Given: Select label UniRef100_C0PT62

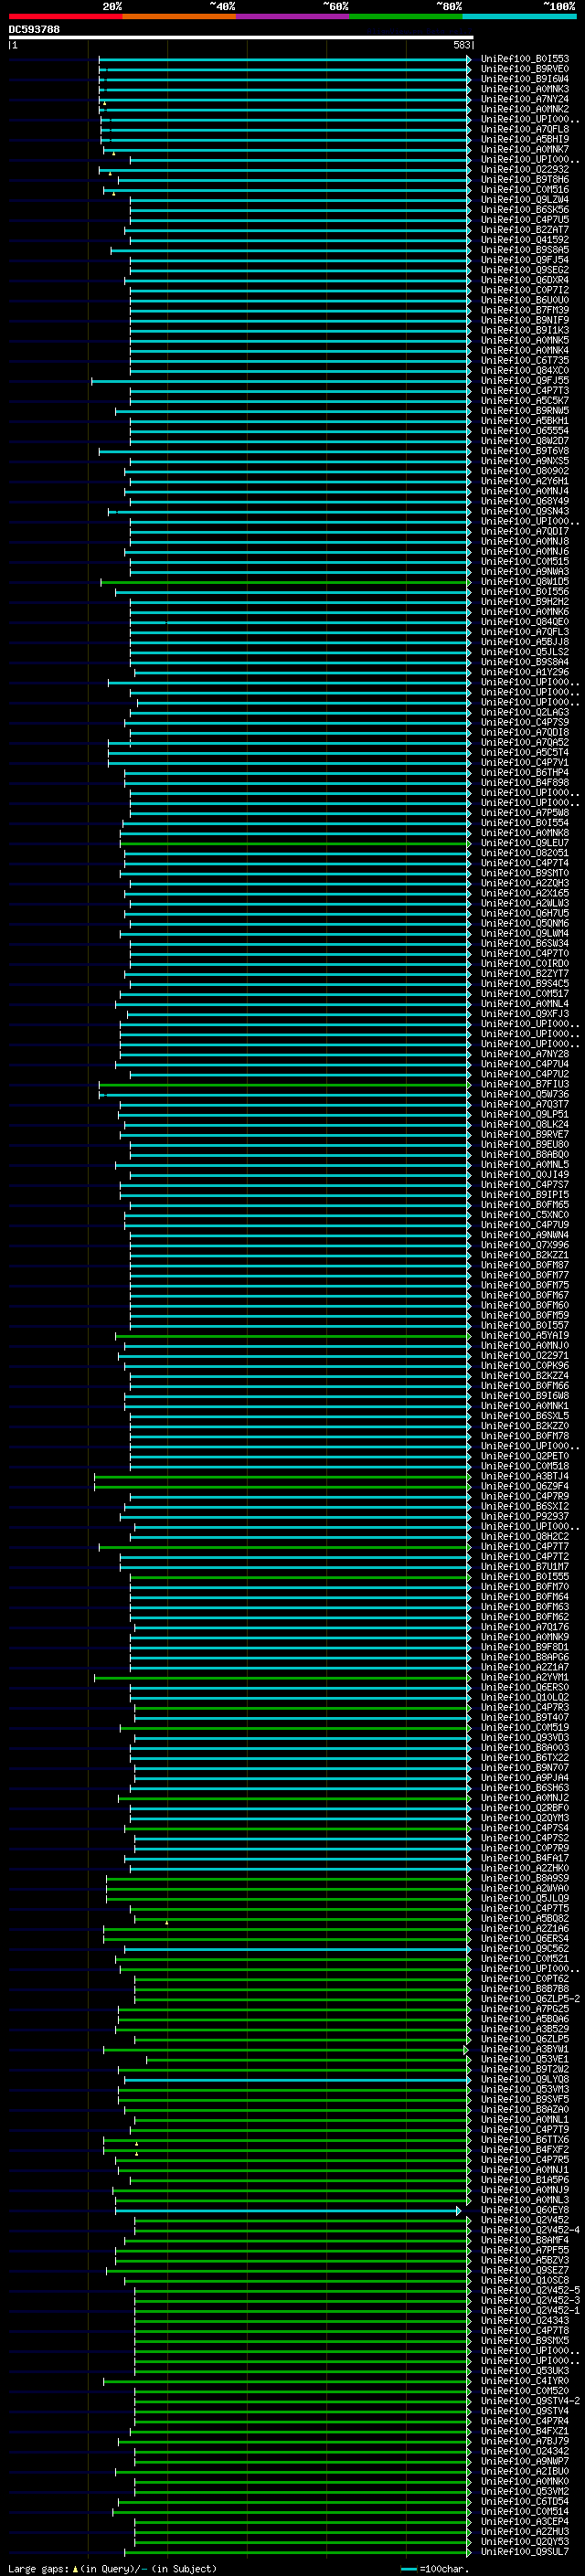Looking at the screenshot, I should [x=524, y=1978].
